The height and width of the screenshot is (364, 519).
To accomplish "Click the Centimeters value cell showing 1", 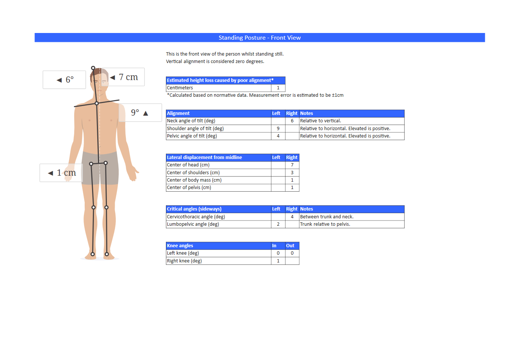I will 278,88.
